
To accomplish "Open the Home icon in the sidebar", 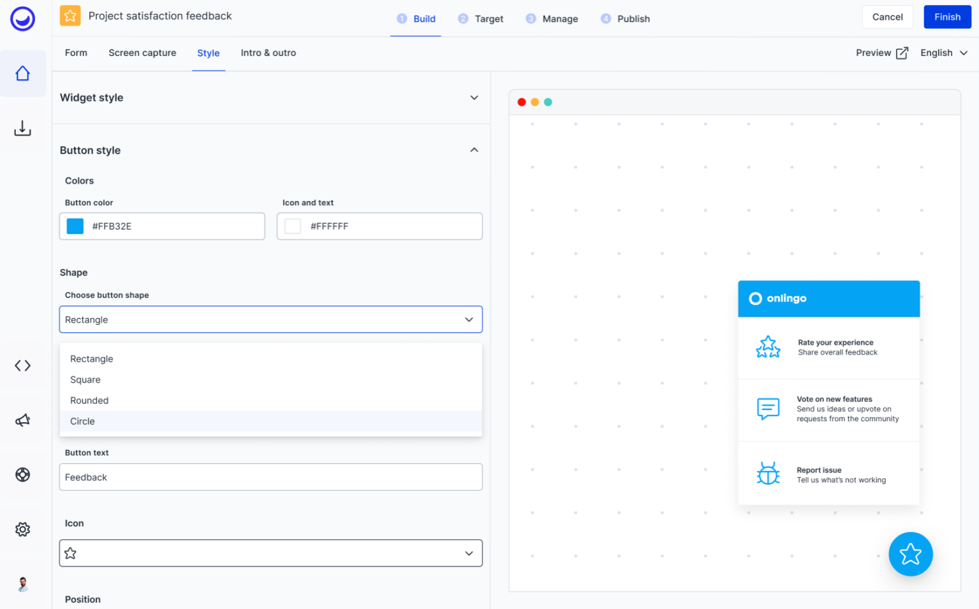I will point(23,73).
